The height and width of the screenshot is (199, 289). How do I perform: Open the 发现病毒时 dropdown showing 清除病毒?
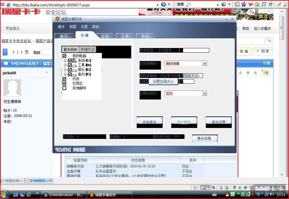(205, 64)
